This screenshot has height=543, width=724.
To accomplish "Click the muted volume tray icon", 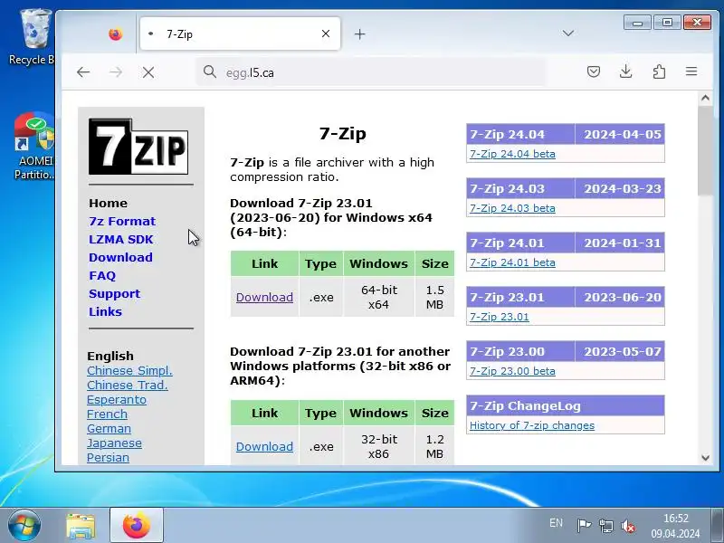I will [x=628, y=526].
